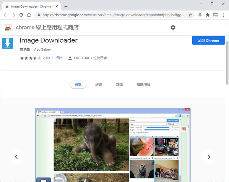Click the 提供者 Vlad Sabev text

point(35,50)
